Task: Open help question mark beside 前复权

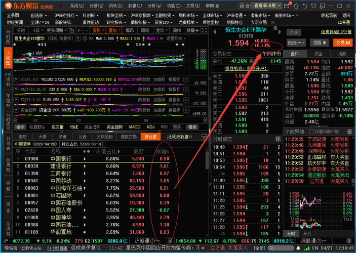Action: 78,38
